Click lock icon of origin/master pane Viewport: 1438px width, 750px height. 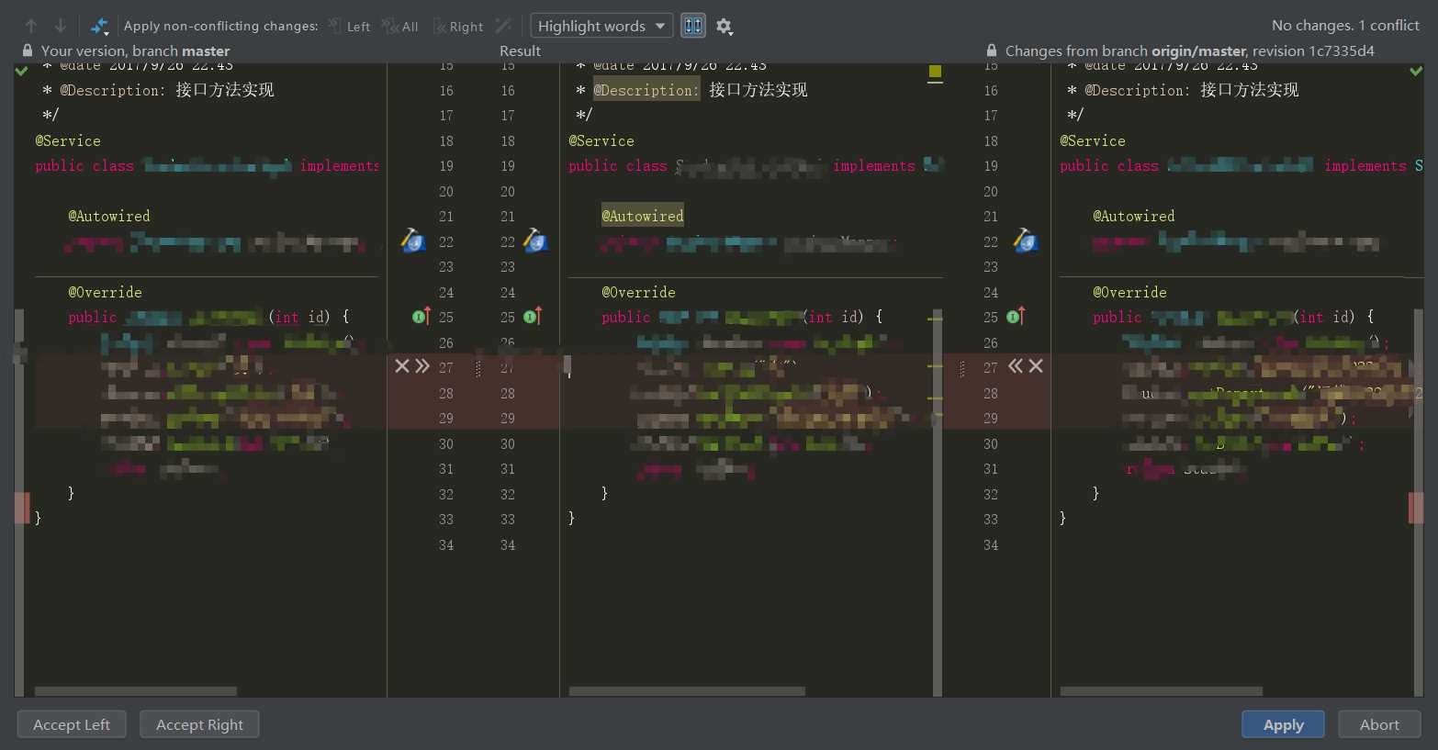(x=992, y=50)
